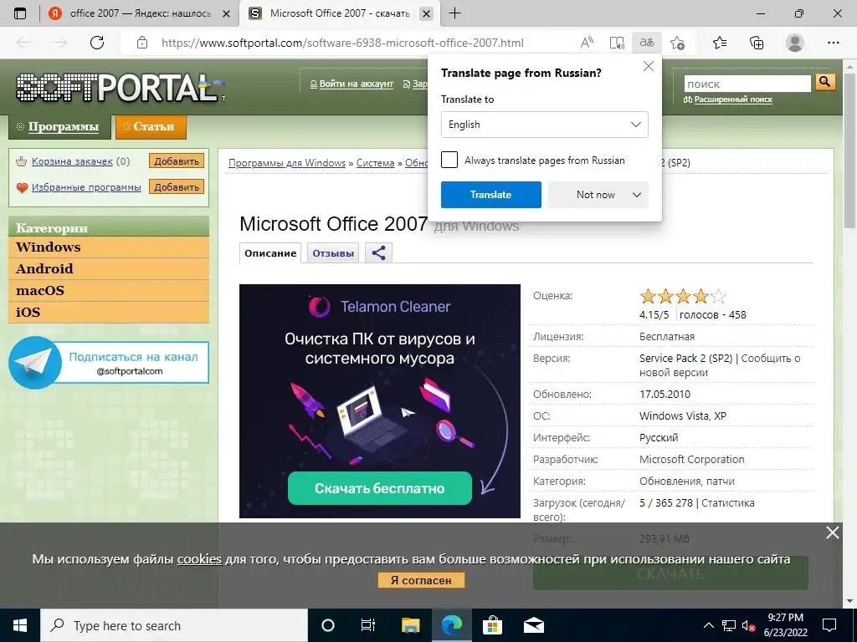Open Cortana circle on taskbar
The image size is (857, 642).
[328, 625]
